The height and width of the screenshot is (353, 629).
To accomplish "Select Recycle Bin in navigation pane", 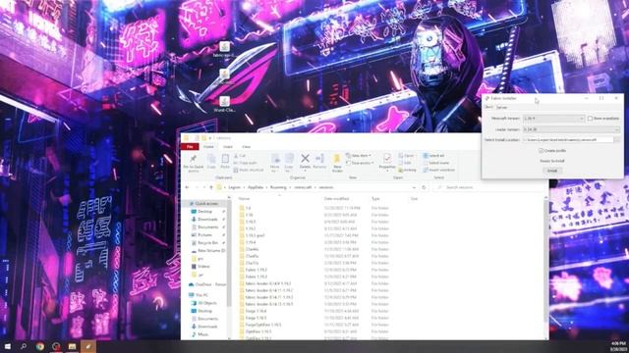I will 207,243.
